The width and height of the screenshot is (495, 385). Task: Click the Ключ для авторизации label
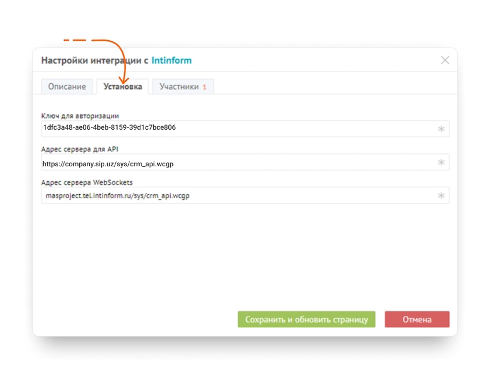[x=80, y=116]
